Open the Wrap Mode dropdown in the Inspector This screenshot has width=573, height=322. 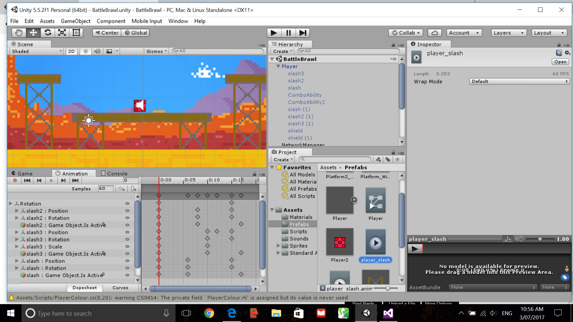click(519, 81)
